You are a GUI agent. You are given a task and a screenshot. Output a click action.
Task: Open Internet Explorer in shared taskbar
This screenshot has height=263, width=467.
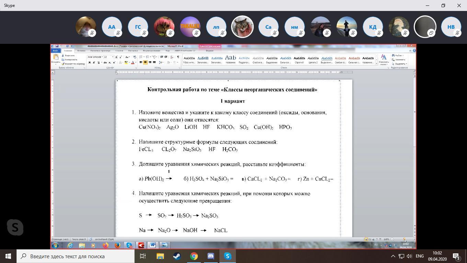point(70,245)
